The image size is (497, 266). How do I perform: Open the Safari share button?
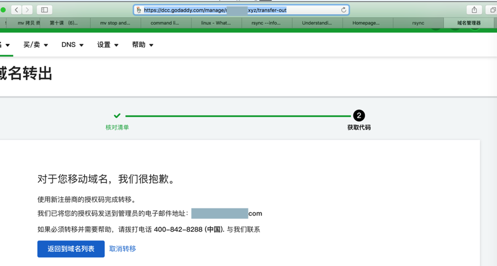click(x=474, y=10)
